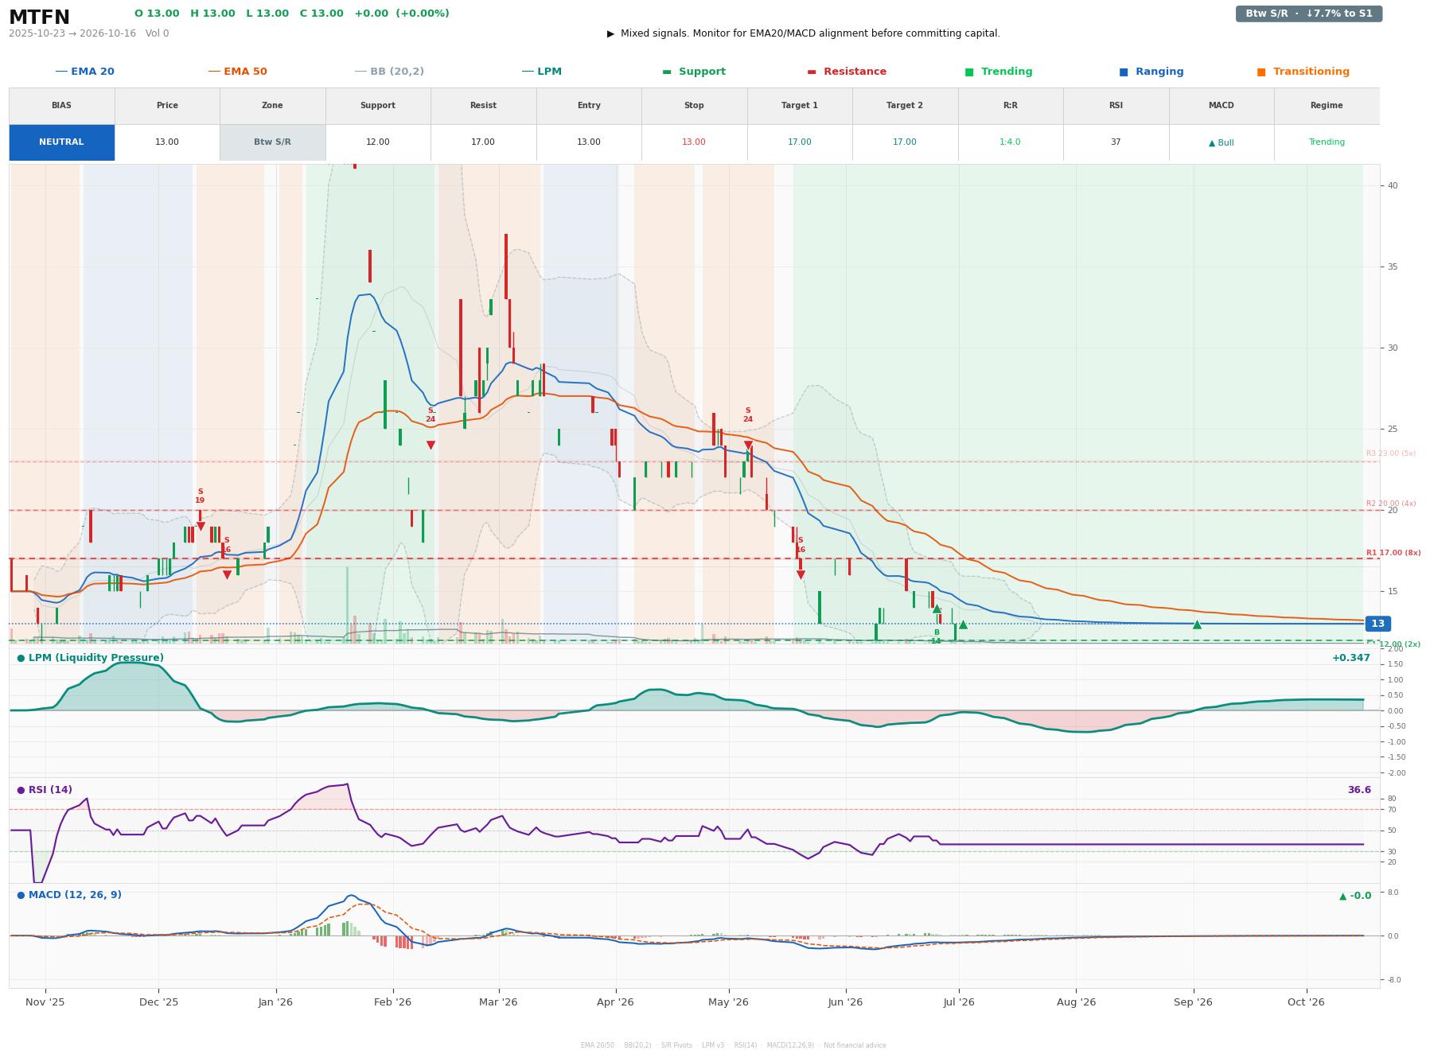Click the green Support legend entry
The image size is (1430, 1058).
pyautogui.click(x=694, y=72)
